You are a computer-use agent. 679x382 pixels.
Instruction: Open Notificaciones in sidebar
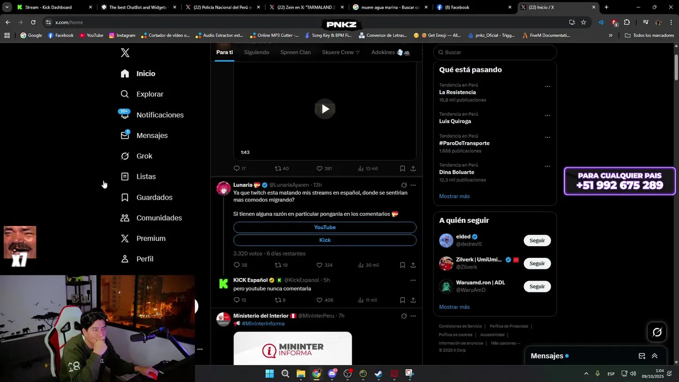pos(152,115)
